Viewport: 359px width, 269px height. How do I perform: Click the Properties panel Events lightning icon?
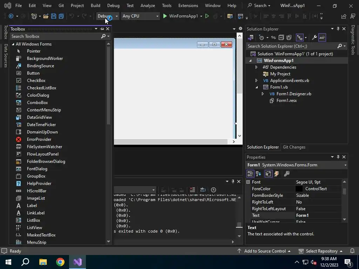[x=277, y=174]
